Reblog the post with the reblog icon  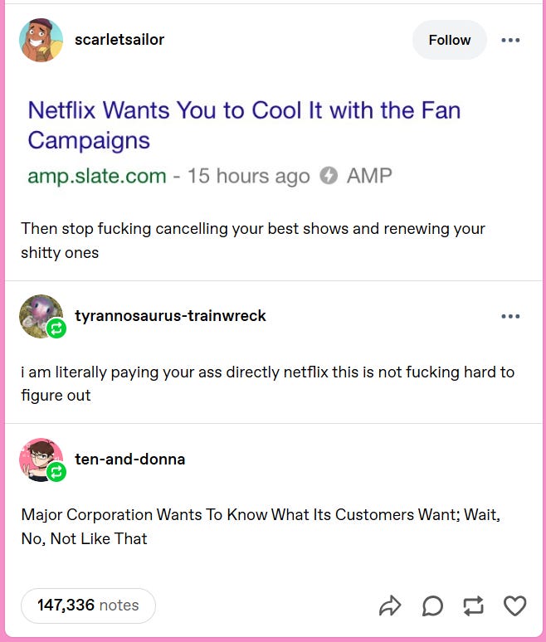click(473, 606)
